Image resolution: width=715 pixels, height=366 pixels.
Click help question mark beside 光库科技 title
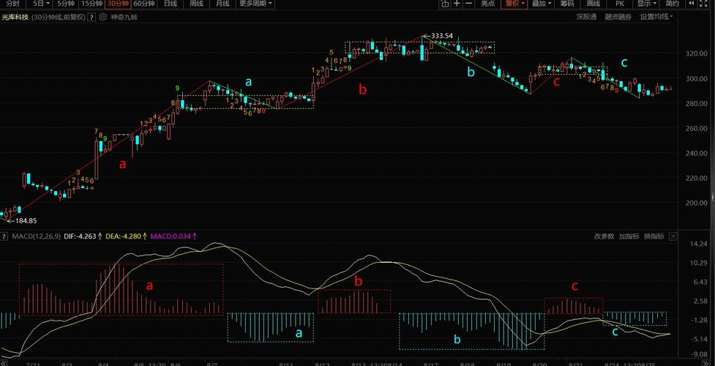pos(91,18)
